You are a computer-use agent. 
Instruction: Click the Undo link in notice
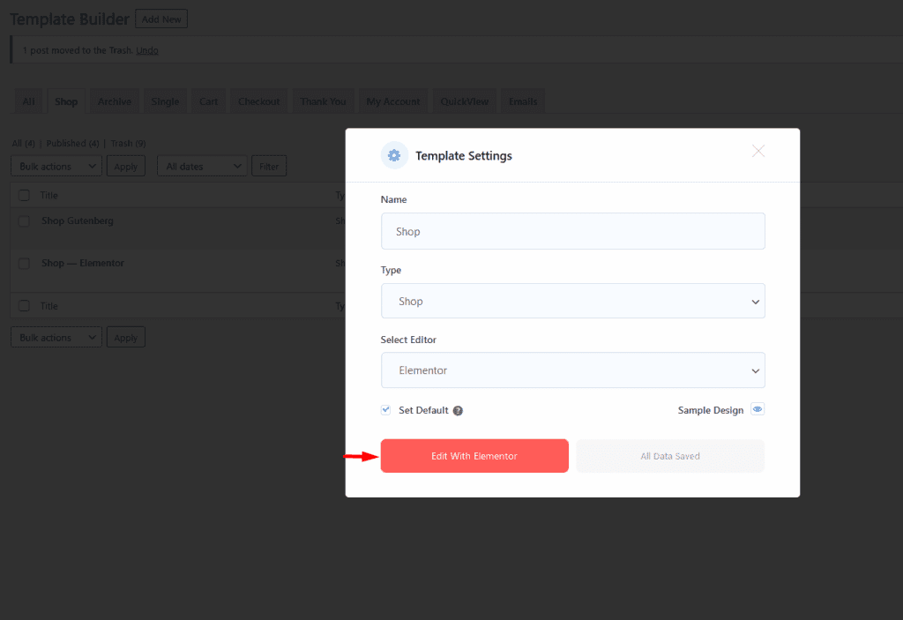coord(147,50)
